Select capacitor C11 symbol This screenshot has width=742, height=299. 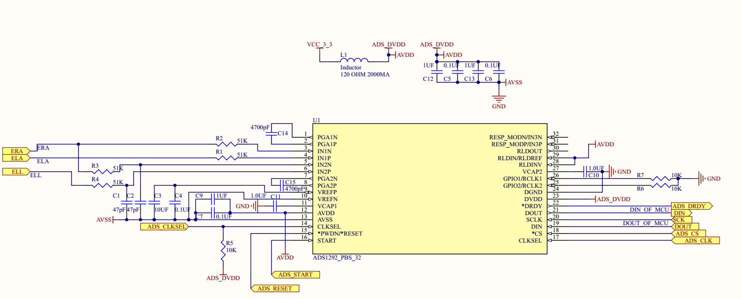(275, 206)
